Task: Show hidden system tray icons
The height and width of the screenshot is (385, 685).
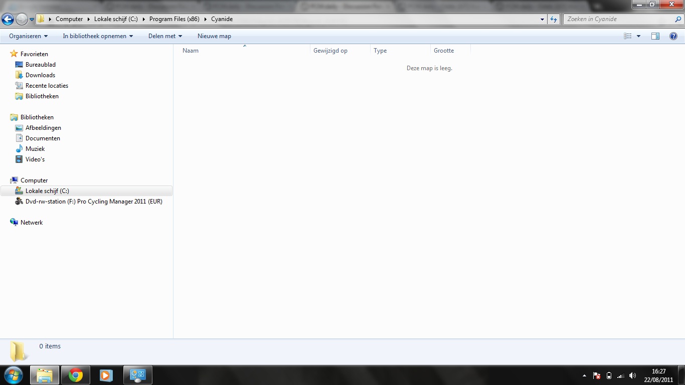Action: pyautogui.click(x=584, y=375)
